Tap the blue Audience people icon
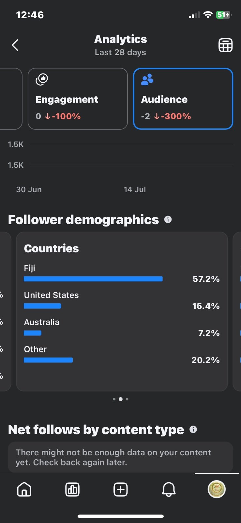 (147, 79)
